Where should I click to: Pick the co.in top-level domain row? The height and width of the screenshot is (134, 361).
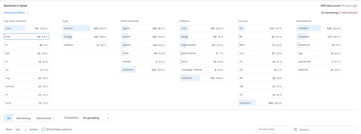click(26, 103)
